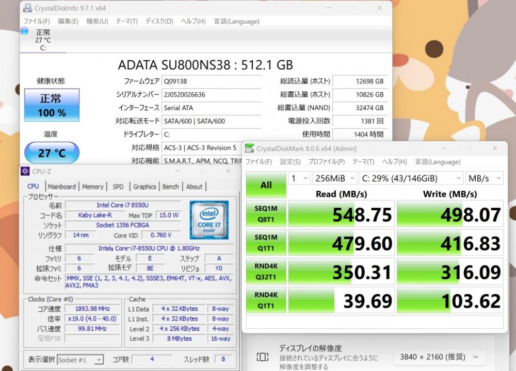Screen dimensions: 516x371
Task: Click the RND4K Q32T1 read result 350.31
Action: tap(341, 272)
